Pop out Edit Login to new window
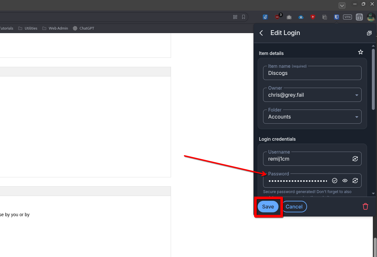This screenshot has width=377, height=257. tap(369, 33)
